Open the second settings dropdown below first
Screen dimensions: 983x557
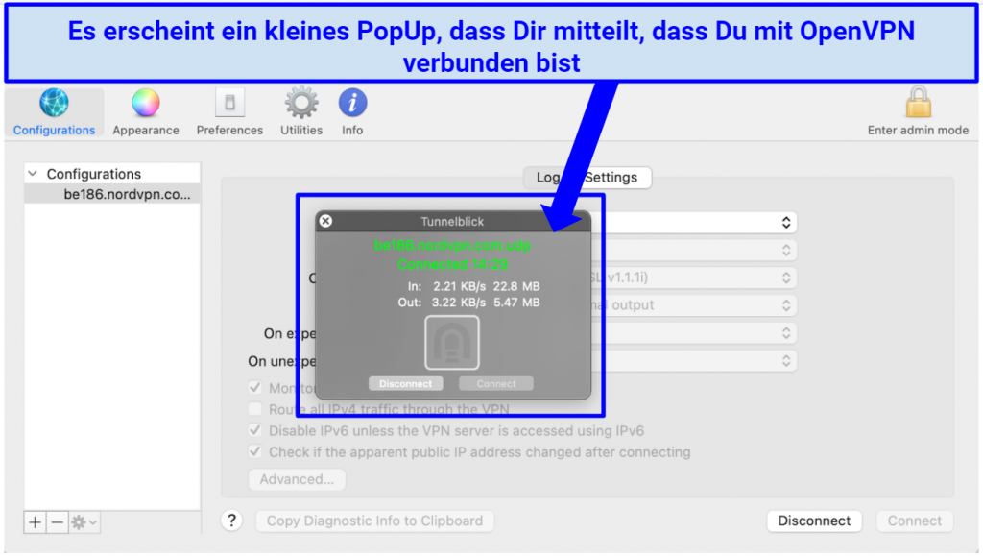pos(693,251)
